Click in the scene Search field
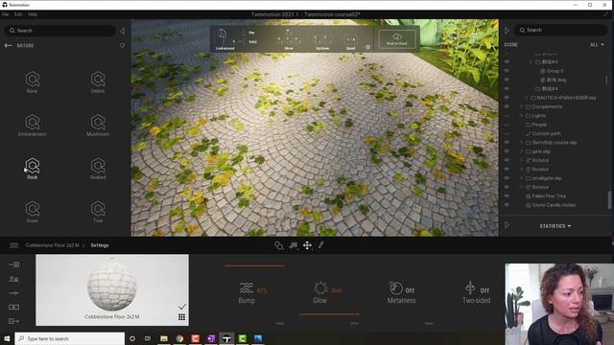This screenshot has height=345, width=614. tap(561, 30)
